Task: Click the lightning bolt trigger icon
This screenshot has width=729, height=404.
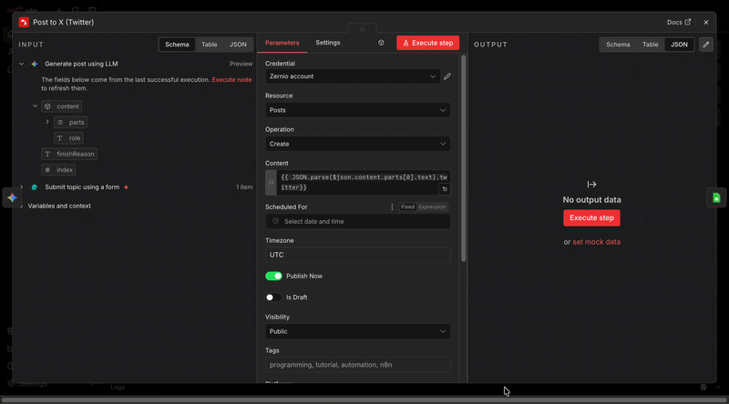Action: [x=126, y=187]
